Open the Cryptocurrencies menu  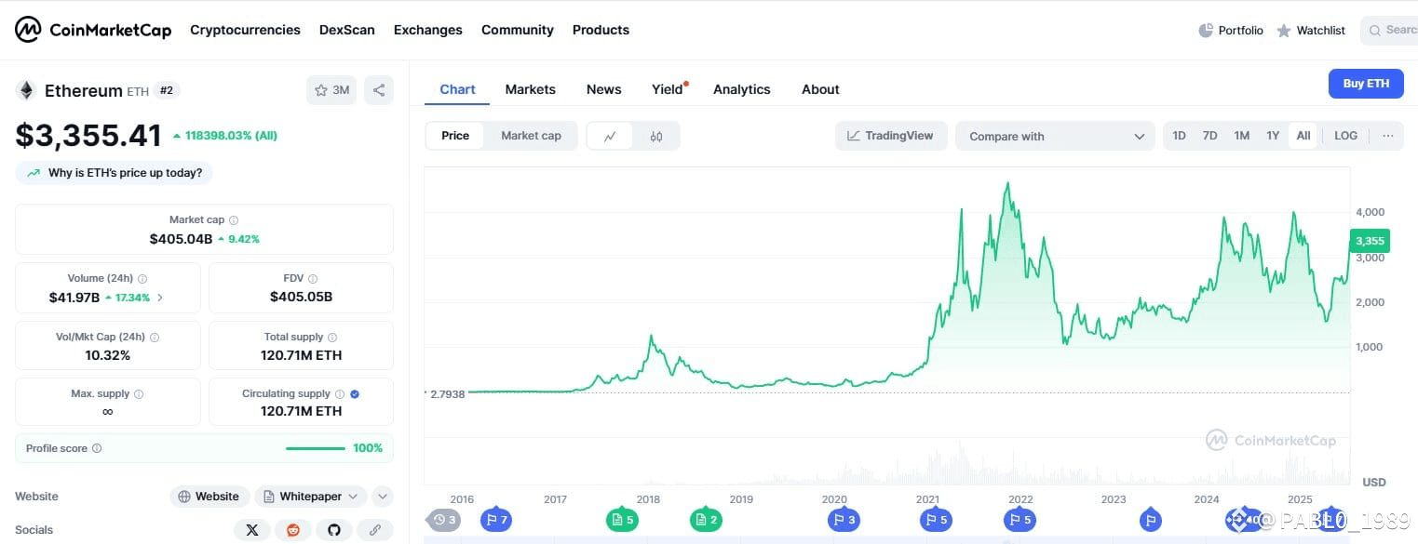pyautogui.click(x=245, y=30)
